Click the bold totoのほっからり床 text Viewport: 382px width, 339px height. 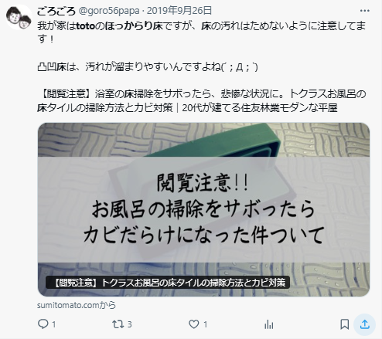pyautogui.click(x=119, y=26)
